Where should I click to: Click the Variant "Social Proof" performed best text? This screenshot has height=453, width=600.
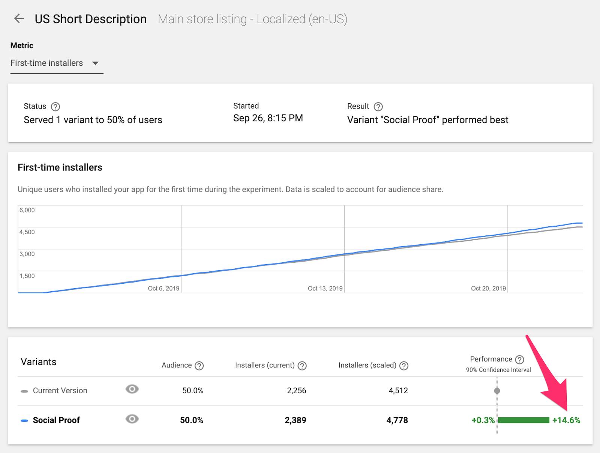click(x=428, y=120)
